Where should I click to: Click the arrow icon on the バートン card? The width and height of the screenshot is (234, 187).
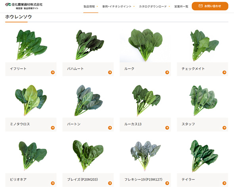(x=110, y=128)
